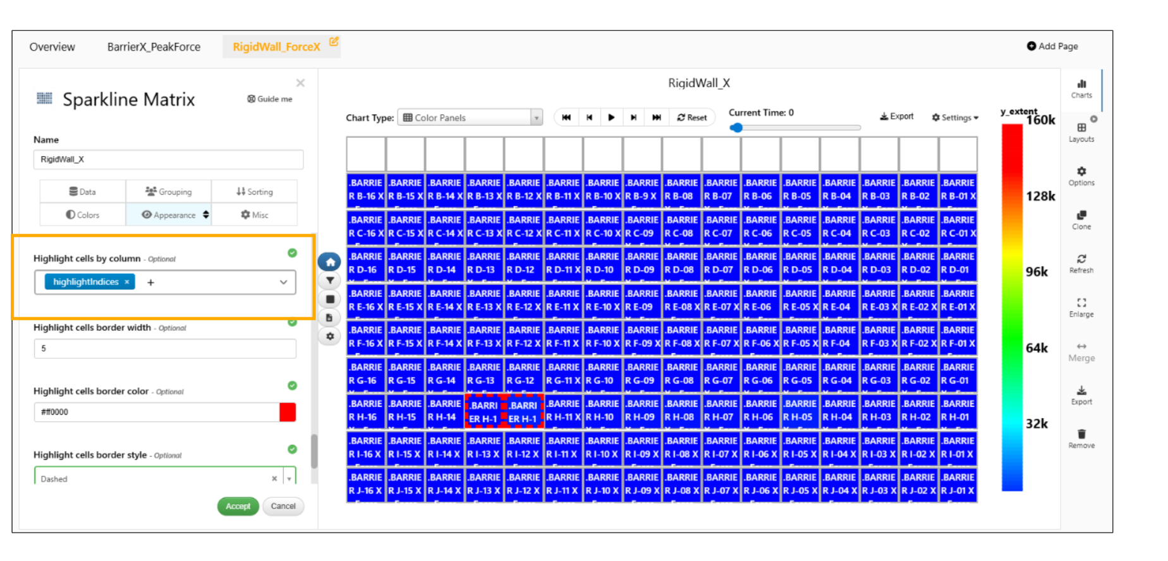Click the border color hex input field
Viewport: 1168px width, 561px height.
(157, 412)
